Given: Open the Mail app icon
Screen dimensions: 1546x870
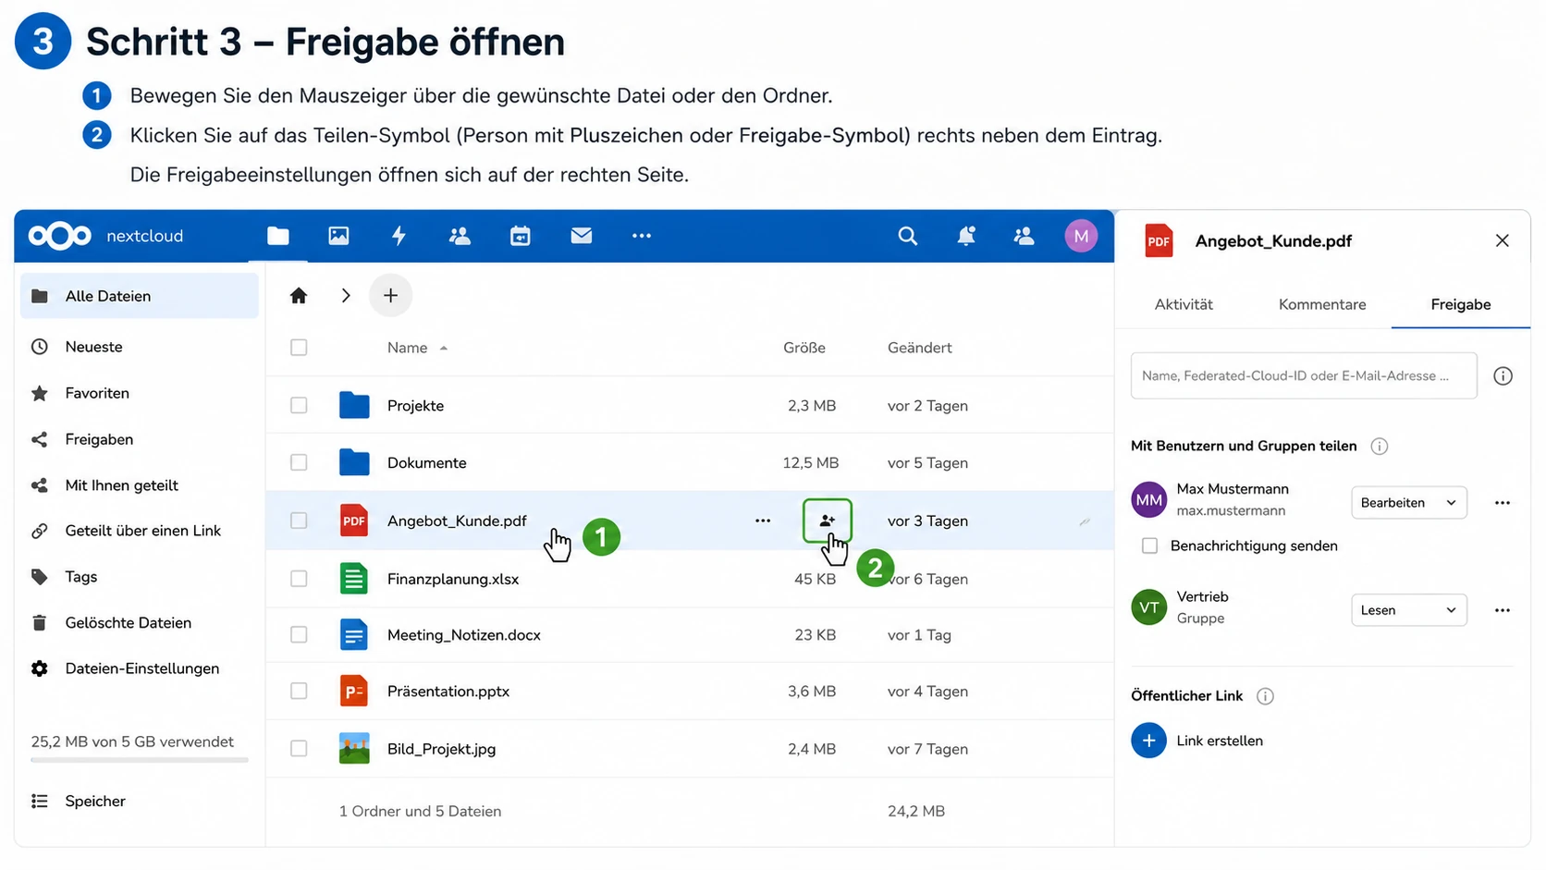Looking at the screenshot, I should click(582, 236).
